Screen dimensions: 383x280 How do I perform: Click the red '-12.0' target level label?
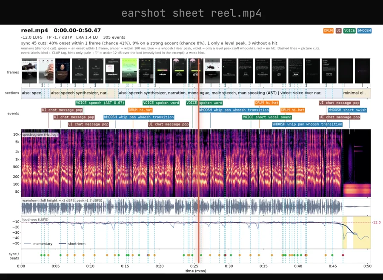point(377,223)
